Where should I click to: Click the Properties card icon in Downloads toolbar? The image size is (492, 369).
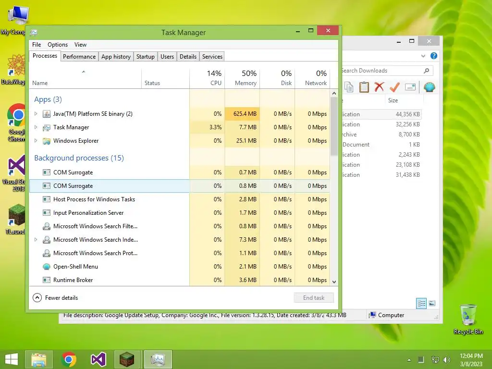[410, 87]
